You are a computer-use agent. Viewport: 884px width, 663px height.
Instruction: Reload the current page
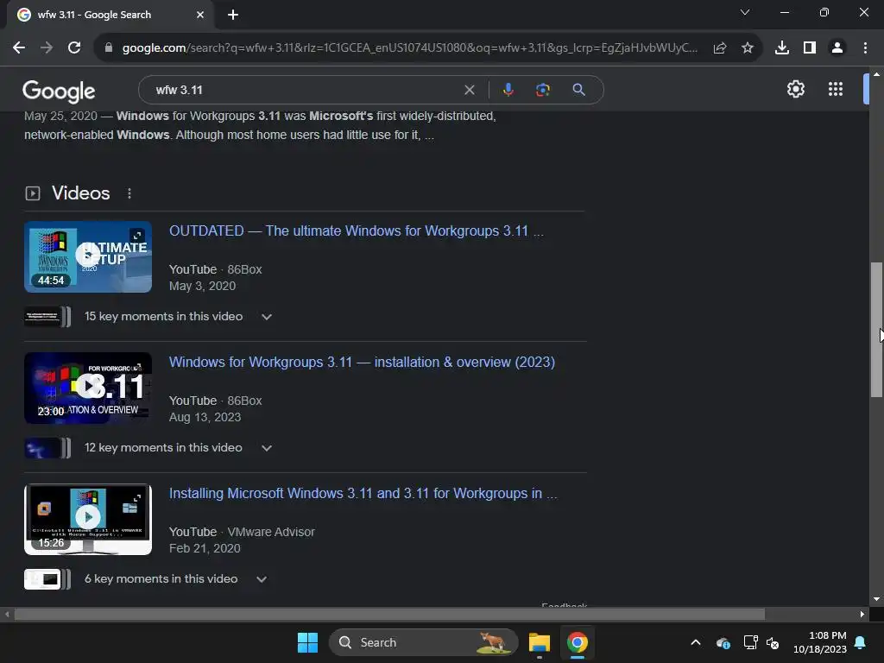(74, 48)
